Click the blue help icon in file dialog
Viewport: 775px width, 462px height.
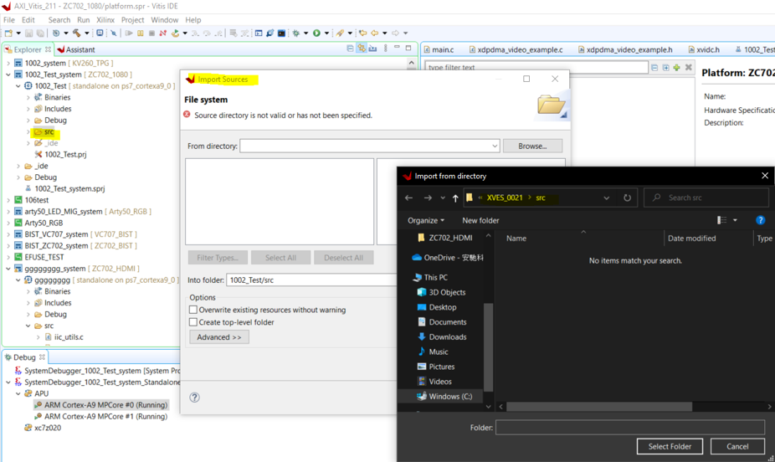coord(760,220)
